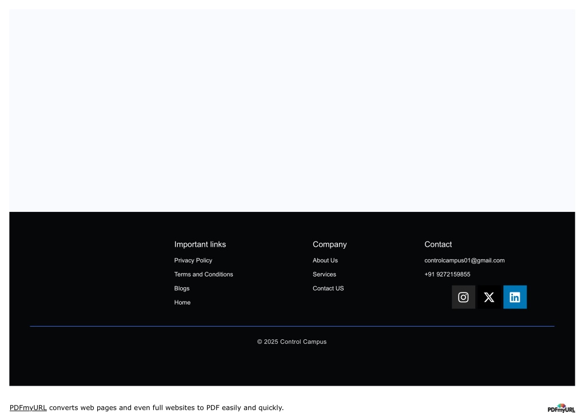Click the +91 9272159855 phone number
Image resolution: width=585 pixels, height=413 pixels.
coord(447,274)
